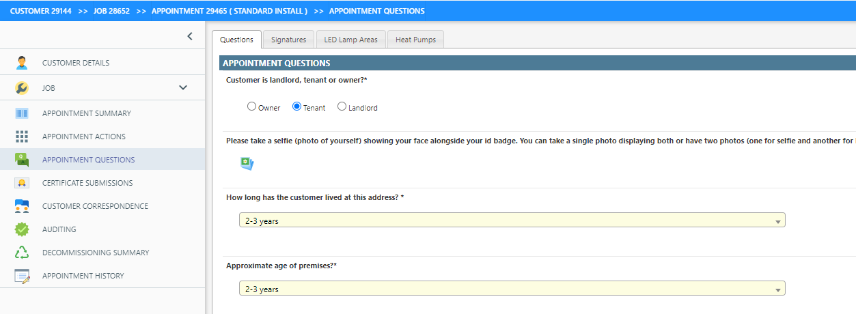Select the Landlord radio button
The width and height of the screenshot is (856, 314).
pos(342,106)
